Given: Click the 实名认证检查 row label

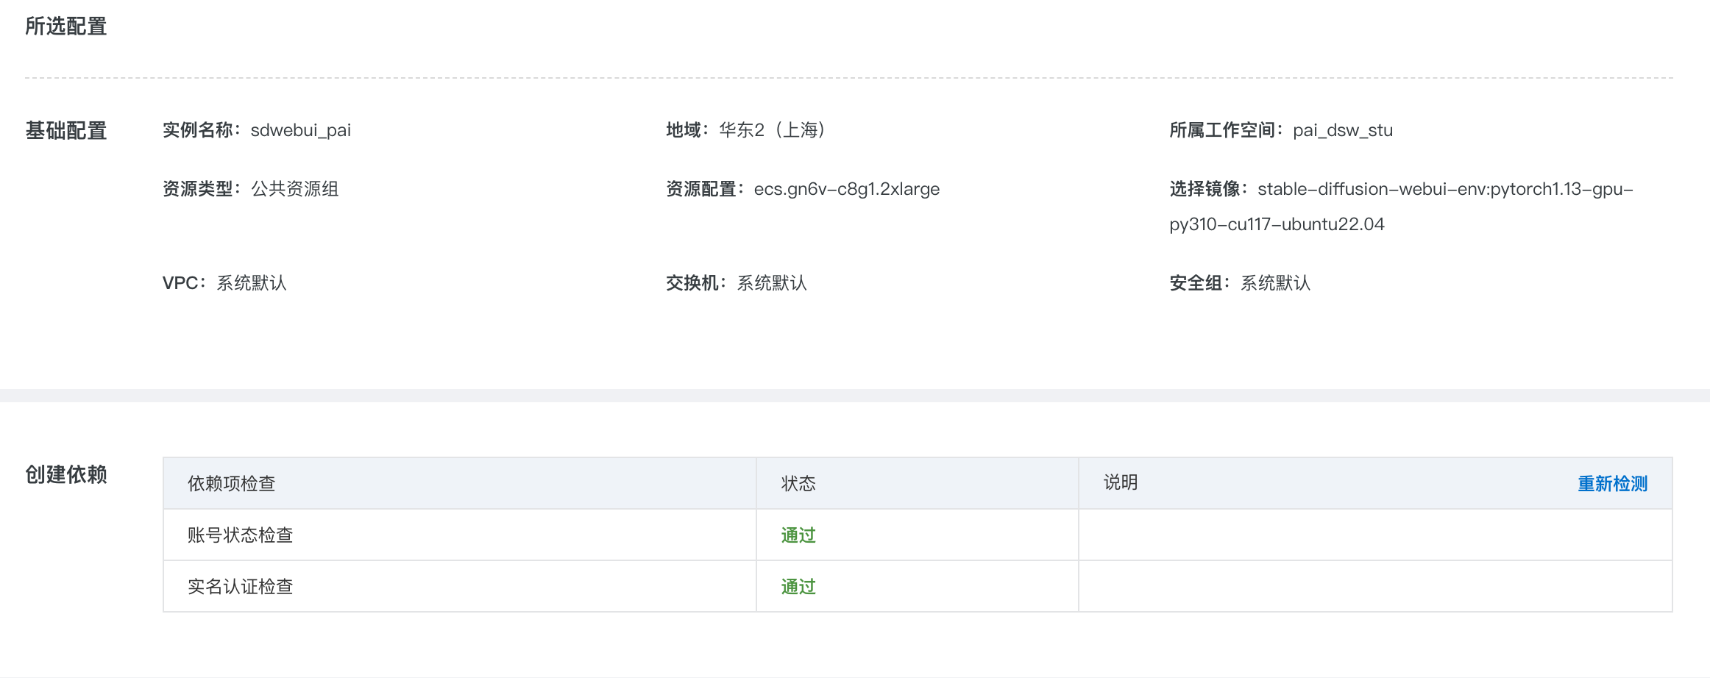Looking at the screenshot, I should [x=241, y=587].
